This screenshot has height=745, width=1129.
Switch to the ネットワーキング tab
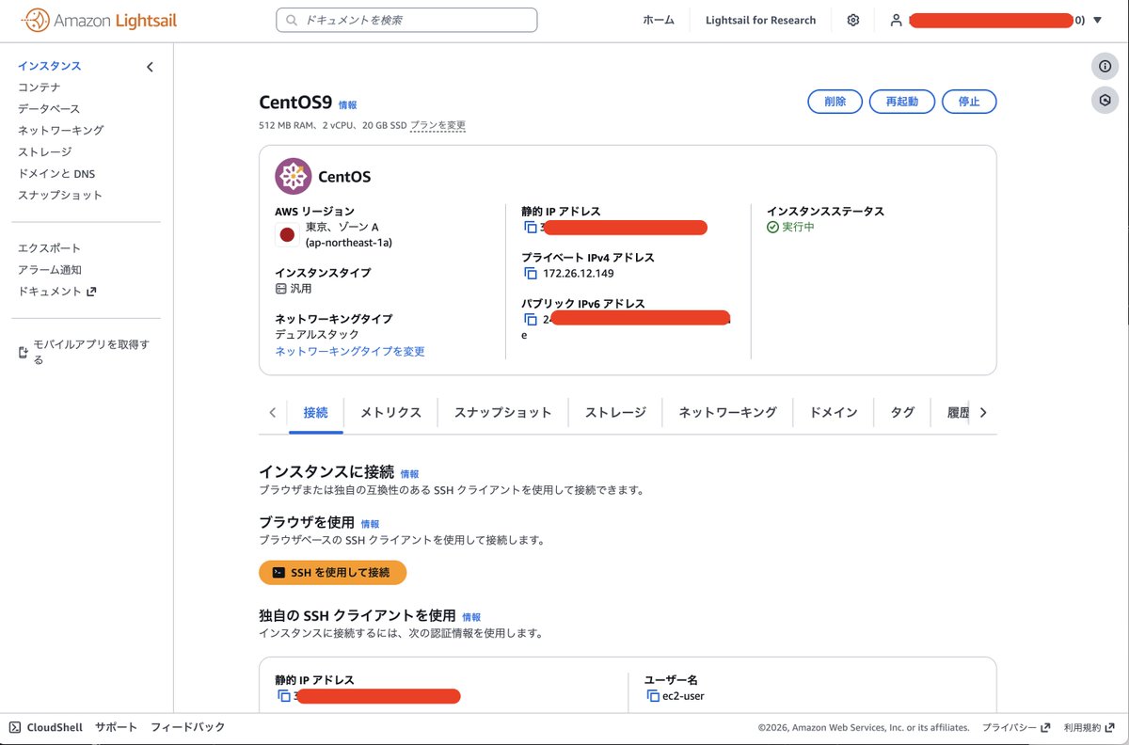click(x=728, y=412)
